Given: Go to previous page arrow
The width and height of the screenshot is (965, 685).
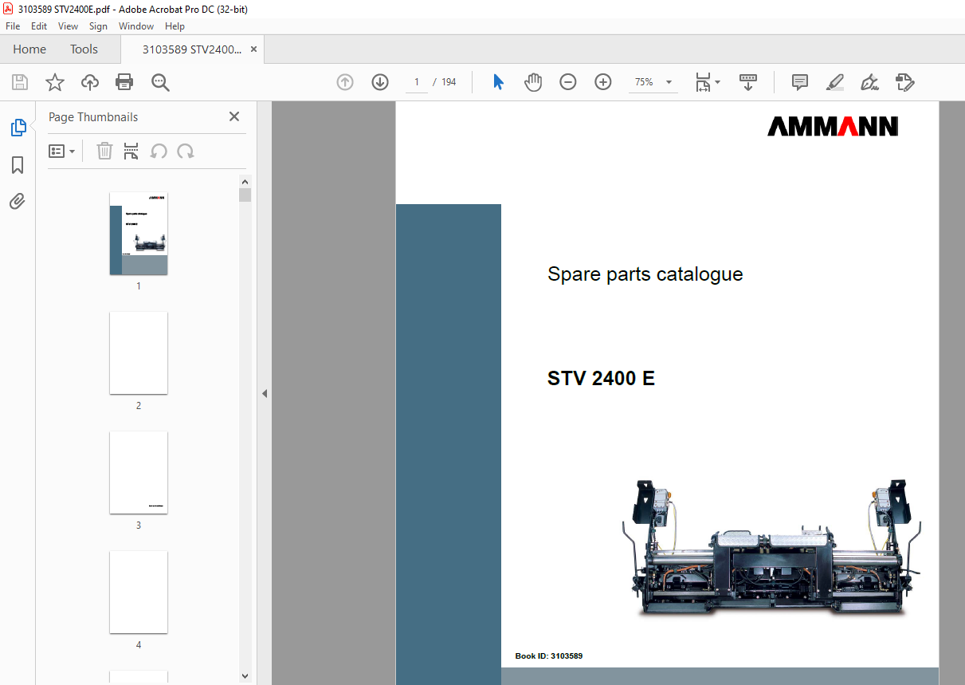Looking at the screenshot, I should click(345, 82).
